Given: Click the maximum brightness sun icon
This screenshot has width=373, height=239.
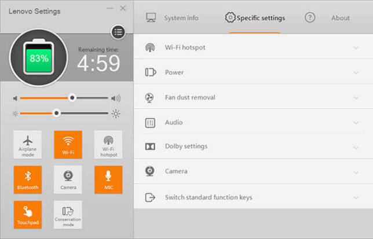Looking at the screenshot, I should tap(116, 113).
